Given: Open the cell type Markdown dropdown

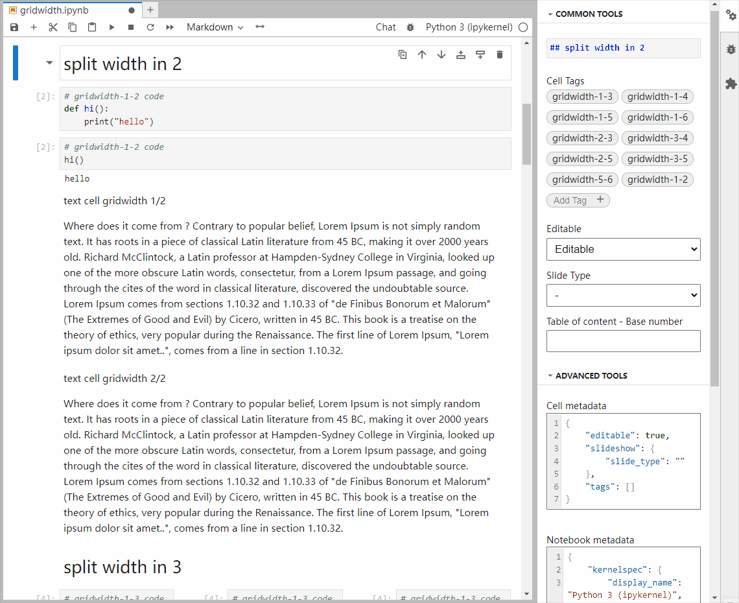Looking at the screenshot, I should pos(215,27).
